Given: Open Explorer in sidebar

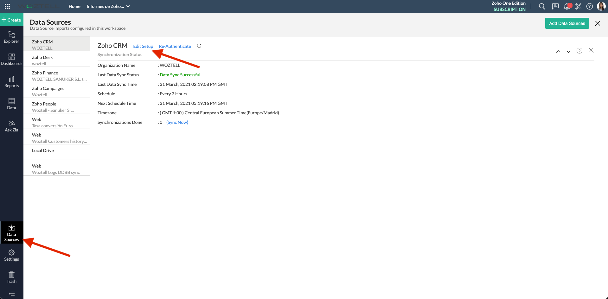Looking at the screenshot, I should click(12, 37).
